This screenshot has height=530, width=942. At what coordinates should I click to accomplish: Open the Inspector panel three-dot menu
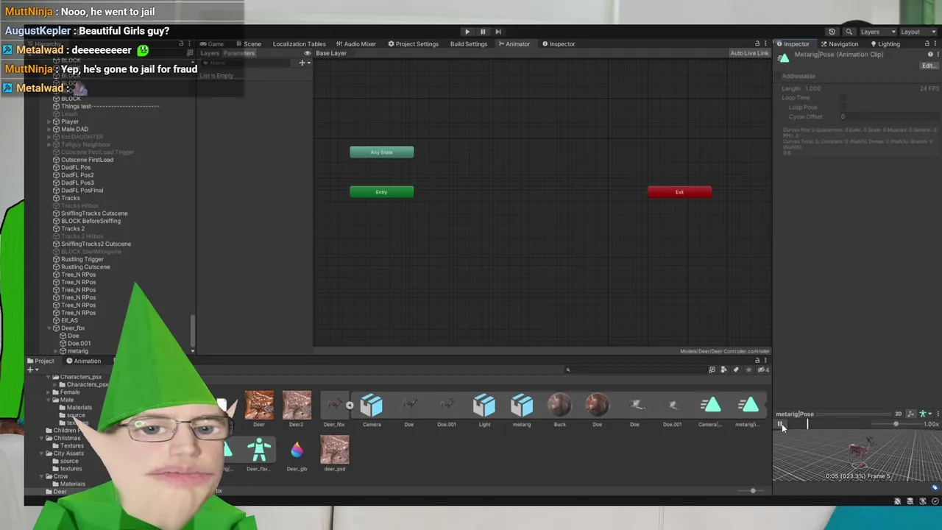point(936,44)
